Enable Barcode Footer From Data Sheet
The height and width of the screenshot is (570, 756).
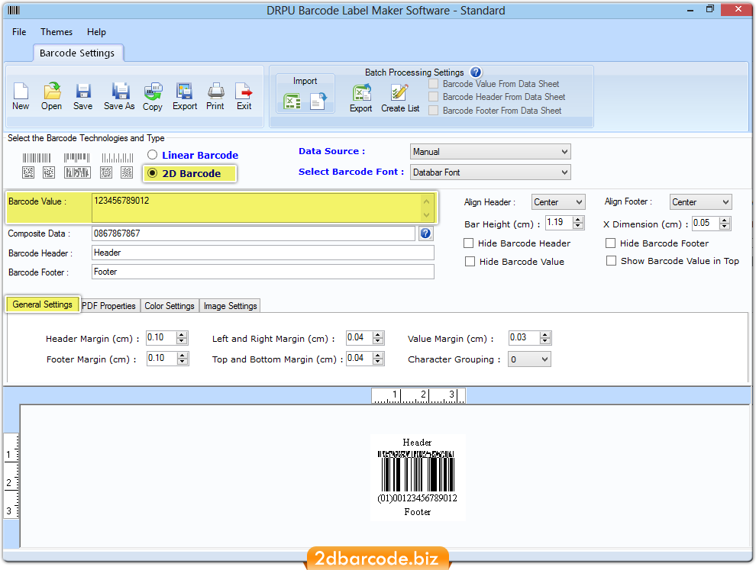[434, 111]
